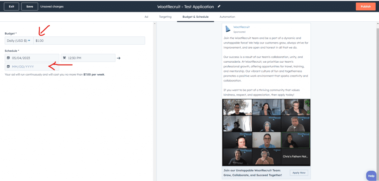Select the Budget & Schedule tab
Image resolution: width=379 pixels, height=181 pixels.
(195, 17)
